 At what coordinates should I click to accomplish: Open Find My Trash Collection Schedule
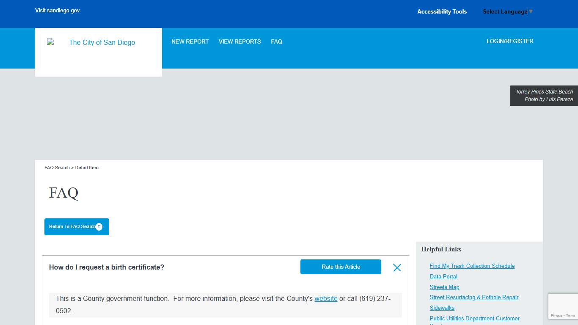pos(472,266)
